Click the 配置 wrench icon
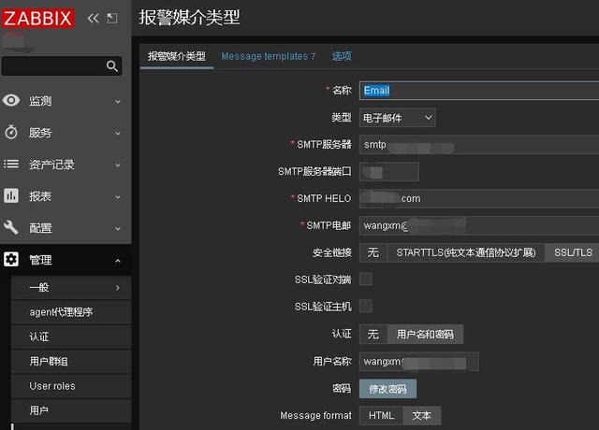 click(x=11, y=228)
